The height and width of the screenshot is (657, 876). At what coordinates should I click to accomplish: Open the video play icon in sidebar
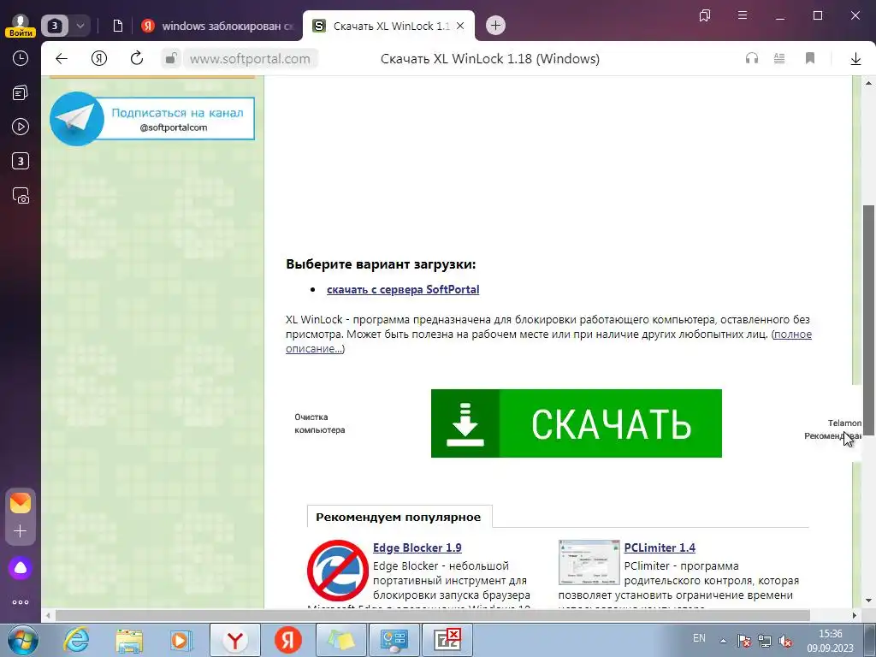(x=21, y=127)
